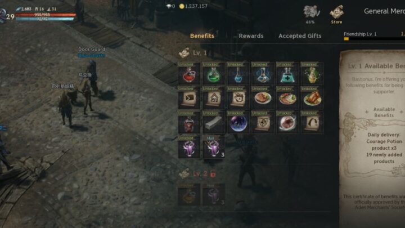Select the red health potion icon
Screen dimensions: 405x228
[x=189, y=73]
